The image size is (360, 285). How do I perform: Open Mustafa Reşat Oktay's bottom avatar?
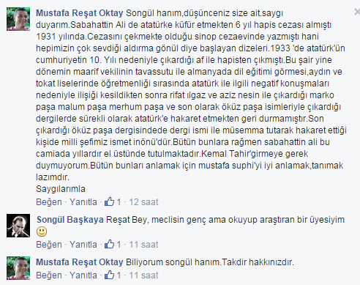click(18, 268)
